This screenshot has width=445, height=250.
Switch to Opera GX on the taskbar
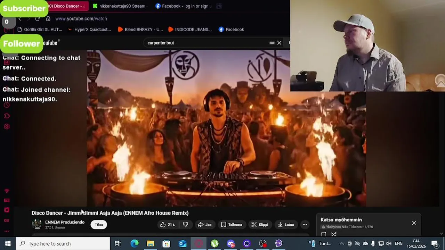tap(199, 243)
